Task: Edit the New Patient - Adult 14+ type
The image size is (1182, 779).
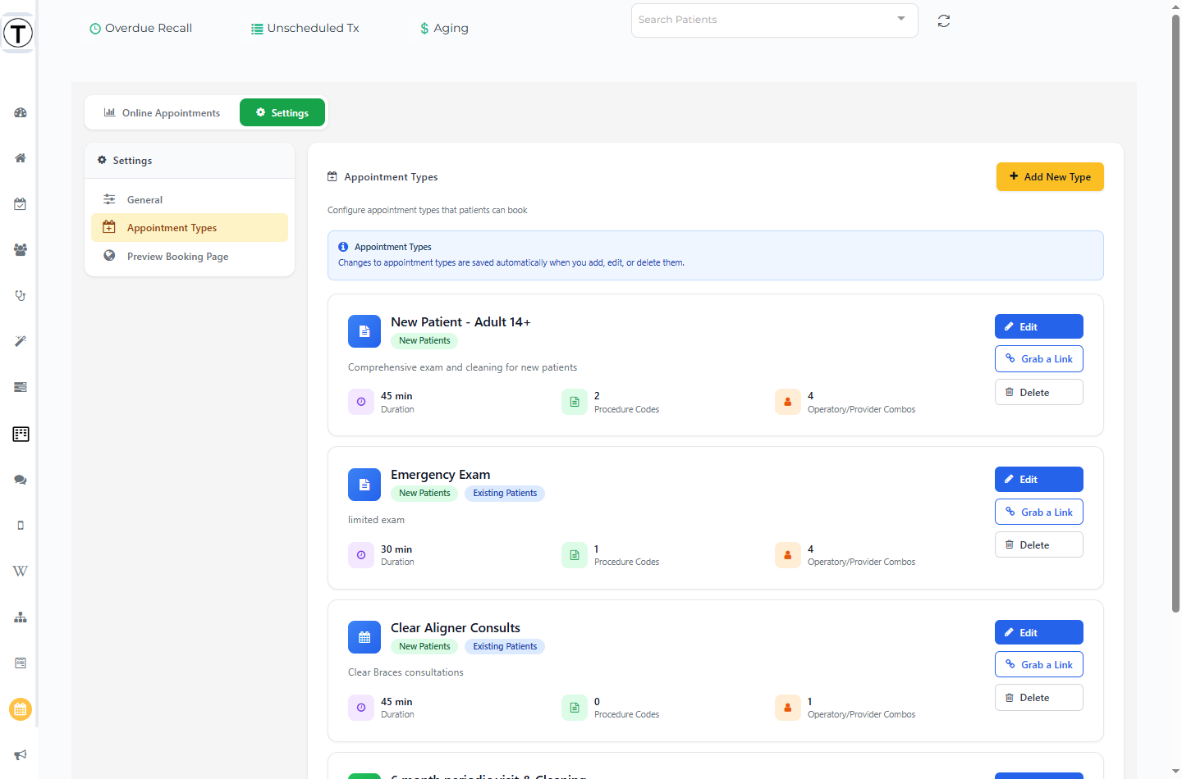Action: tap(1038, 326)
